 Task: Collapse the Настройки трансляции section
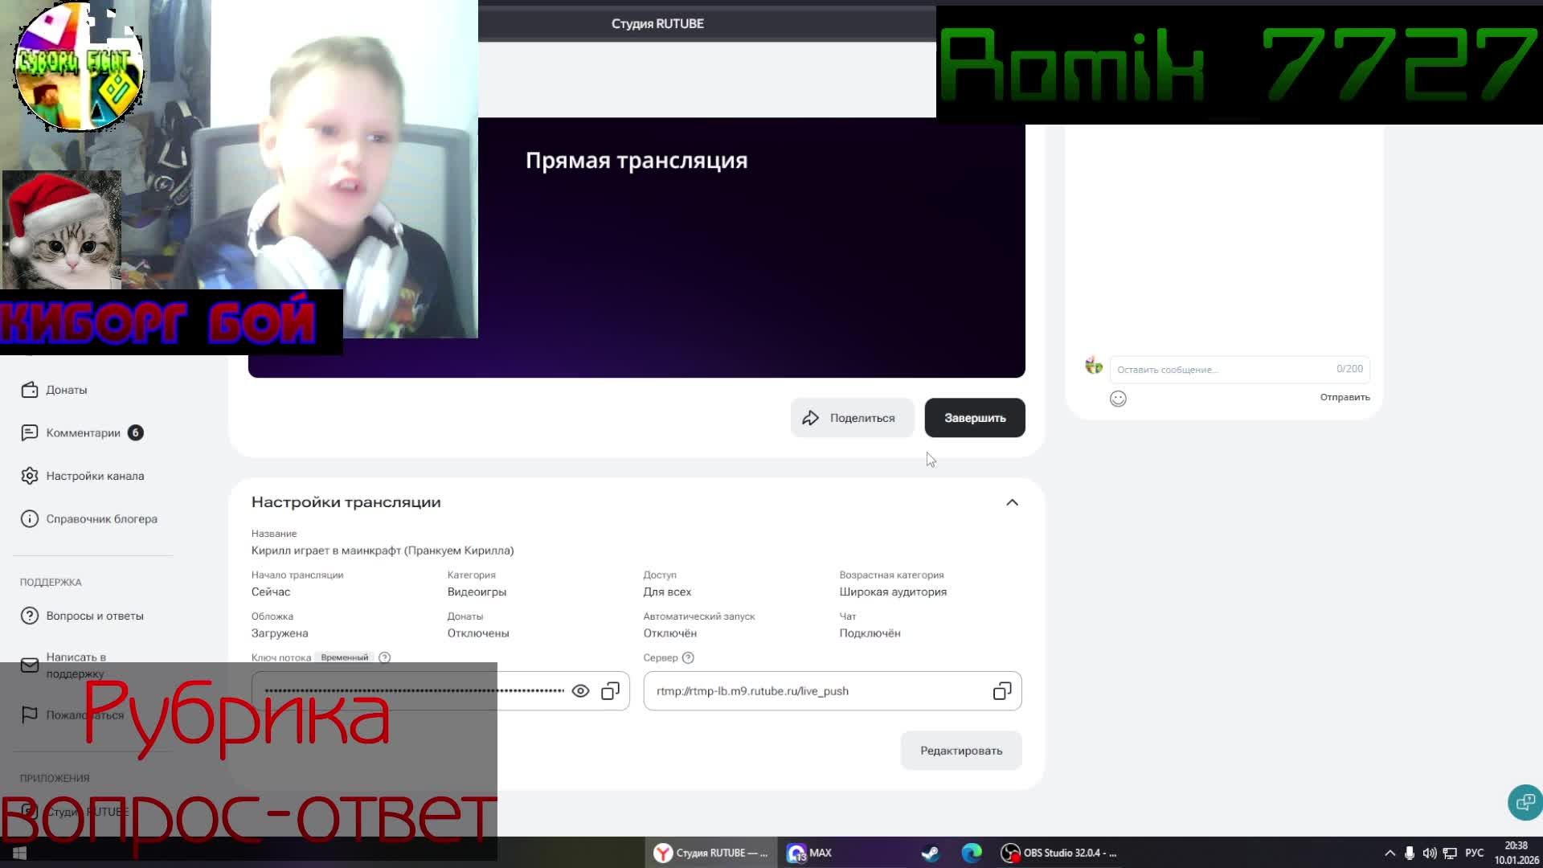1012,502
